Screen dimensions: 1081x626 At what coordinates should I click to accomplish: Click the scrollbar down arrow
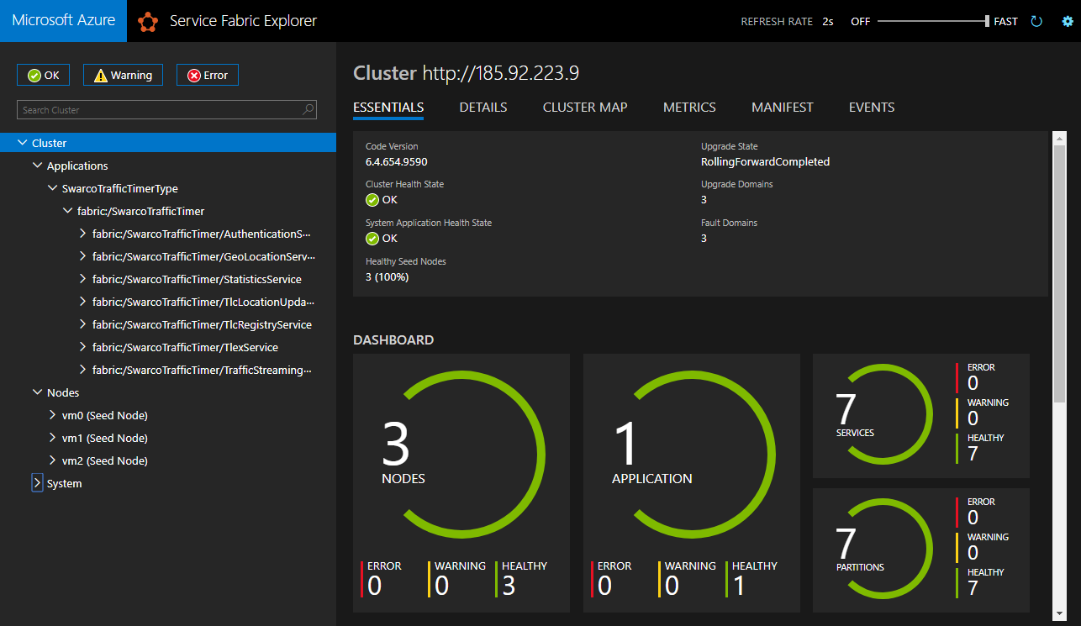tap(1059, 613)
